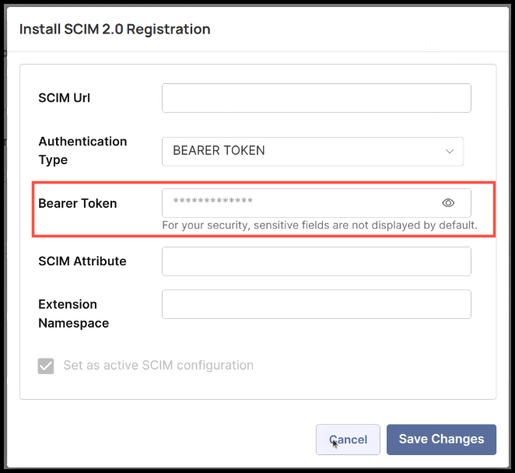Click the 'SCIM Url' field label
Image resolution: width=515 pixels, height=473 pixels.
click(65, 98)
